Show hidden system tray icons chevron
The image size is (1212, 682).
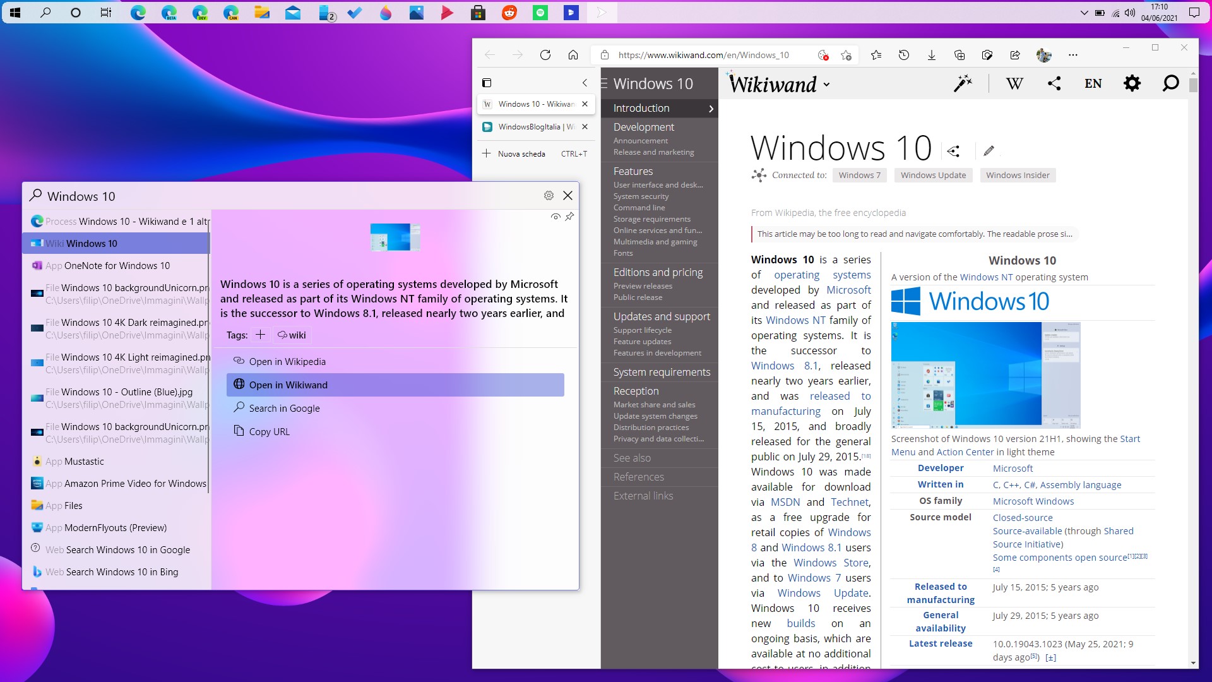(1084, 13)
